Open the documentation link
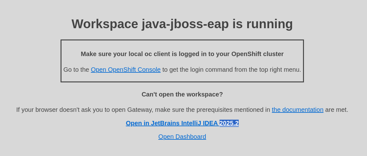 pos(297,110)
